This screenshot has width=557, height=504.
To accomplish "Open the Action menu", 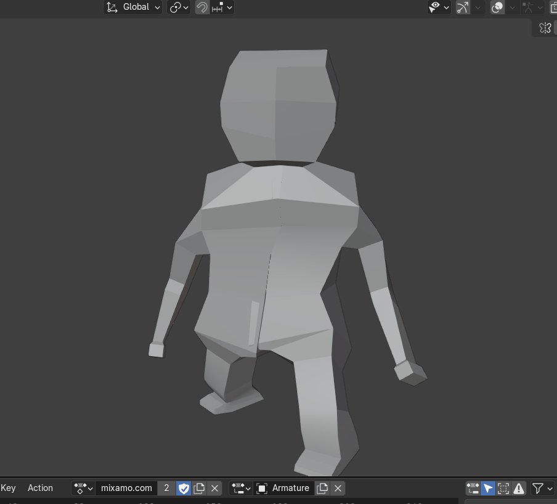I will [40, 488].
